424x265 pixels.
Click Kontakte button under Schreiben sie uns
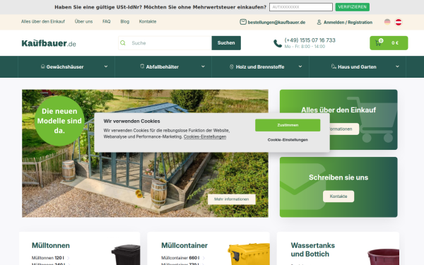pyautogui.click(x=338, y=196)
